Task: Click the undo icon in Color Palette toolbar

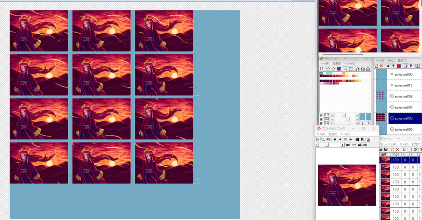Action: click(328, 69)
